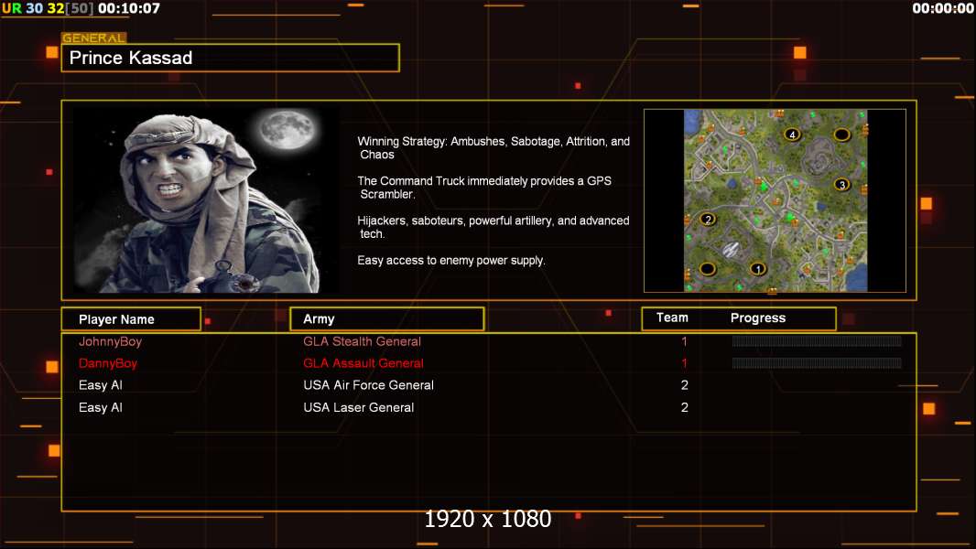Screen dimensions: 976x549
Task: Click the GLA Assault General army entry
Action: coord(363,363)
